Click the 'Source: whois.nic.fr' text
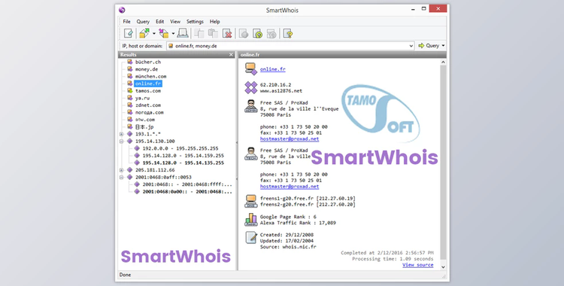The height and width of the screenshot is (286, 564). tap(288, 247)
